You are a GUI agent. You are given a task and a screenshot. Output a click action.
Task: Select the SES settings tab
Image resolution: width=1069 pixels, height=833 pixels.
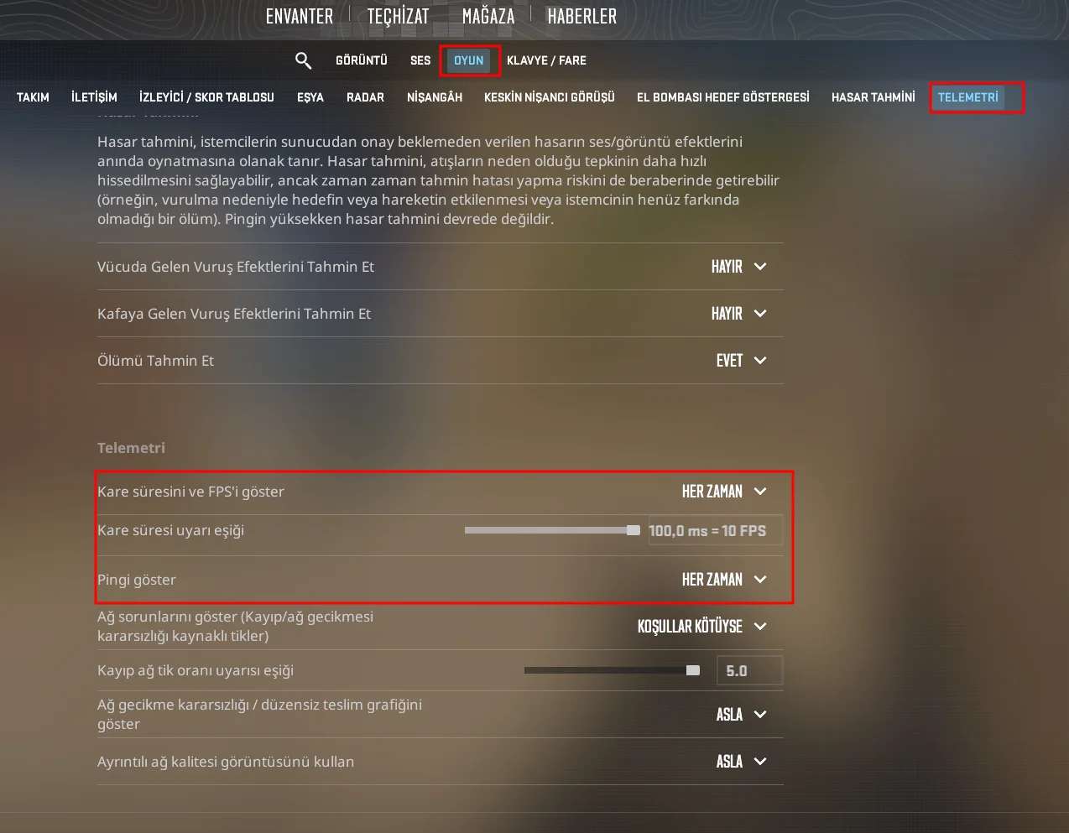click(x=420, y=60)
